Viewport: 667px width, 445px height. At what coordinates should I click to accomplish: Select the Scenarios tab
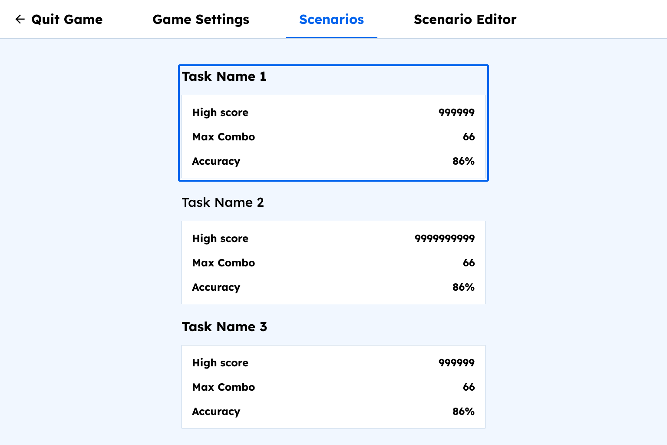[x=331, y=19]
